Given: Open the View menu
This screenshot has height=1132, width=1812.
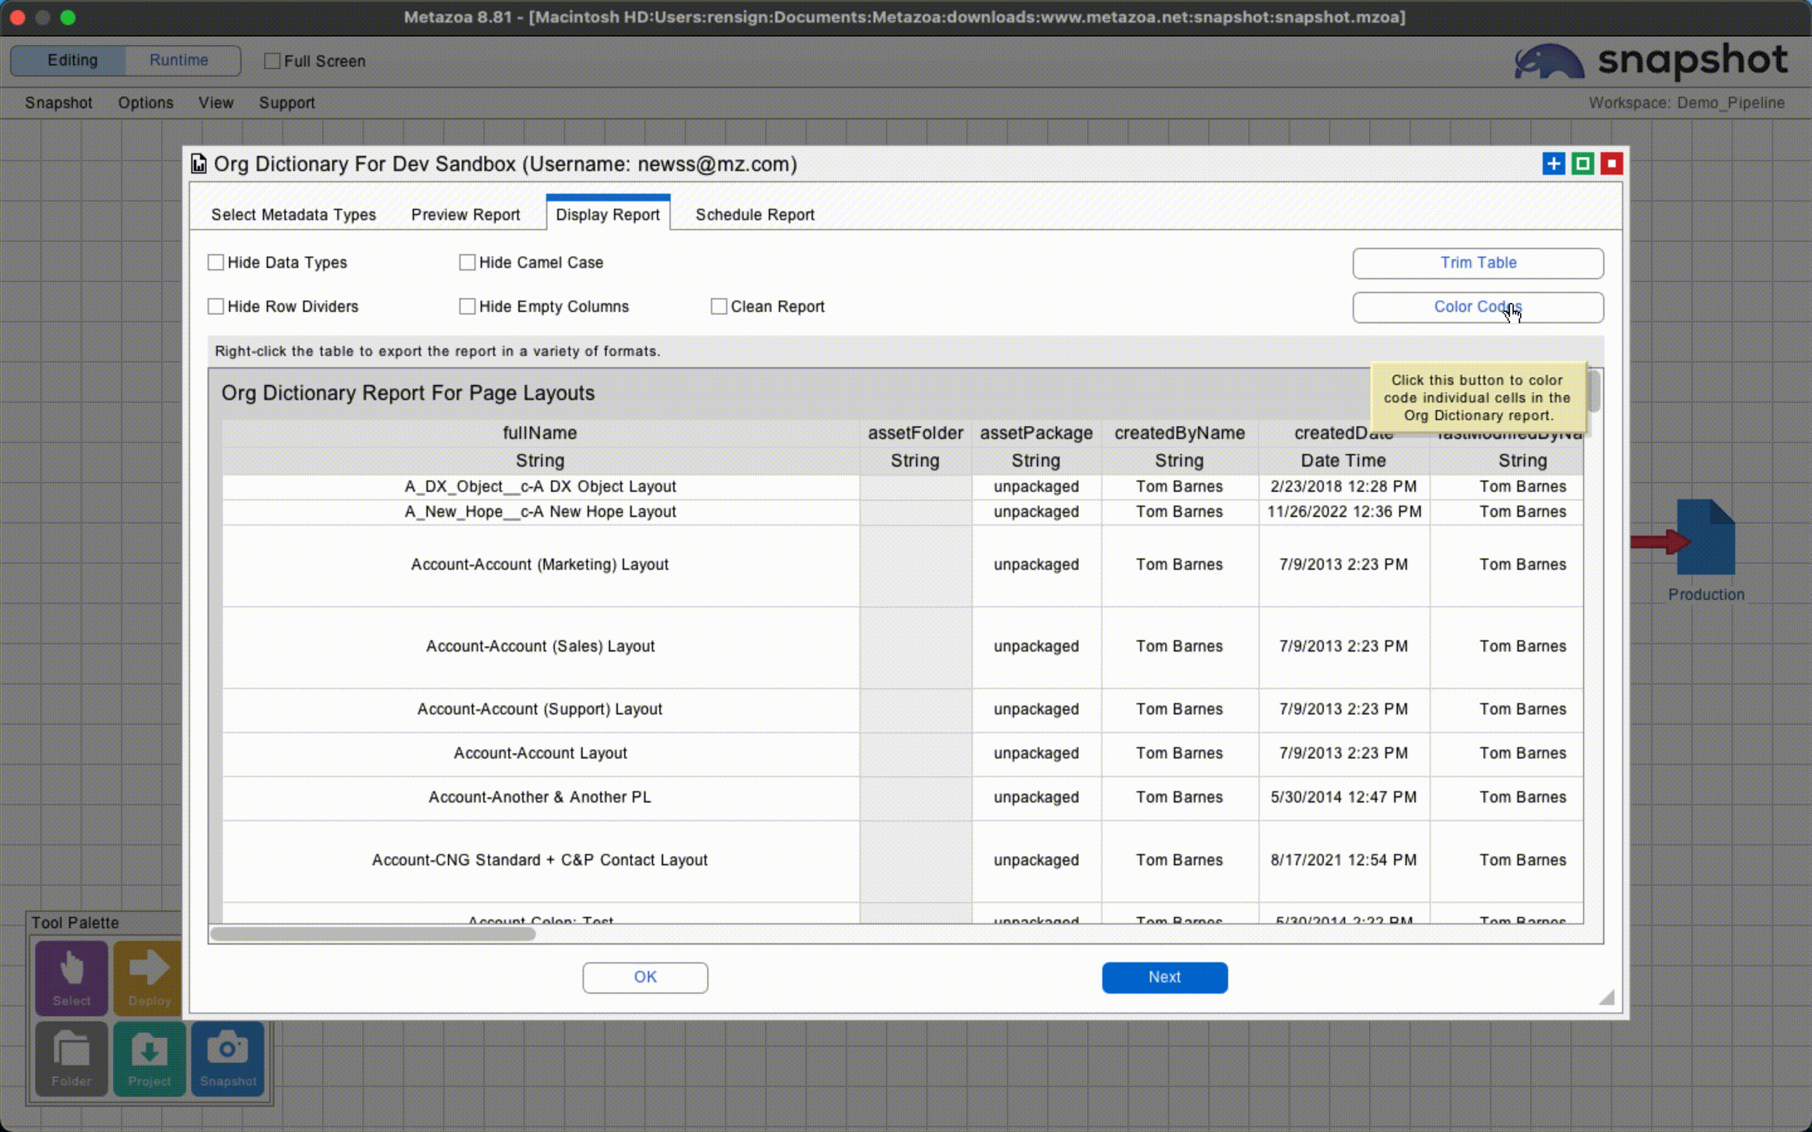Looking at the screenshot, I should 216,103.
